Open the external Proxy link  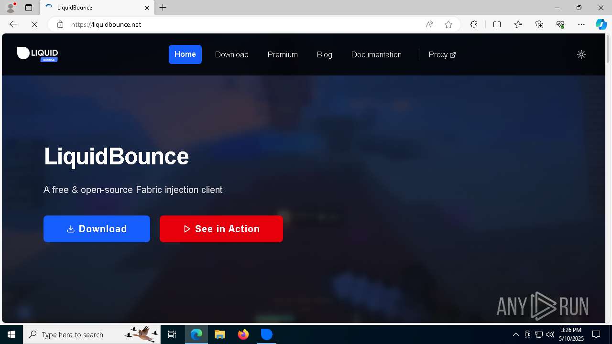[442, 54]
